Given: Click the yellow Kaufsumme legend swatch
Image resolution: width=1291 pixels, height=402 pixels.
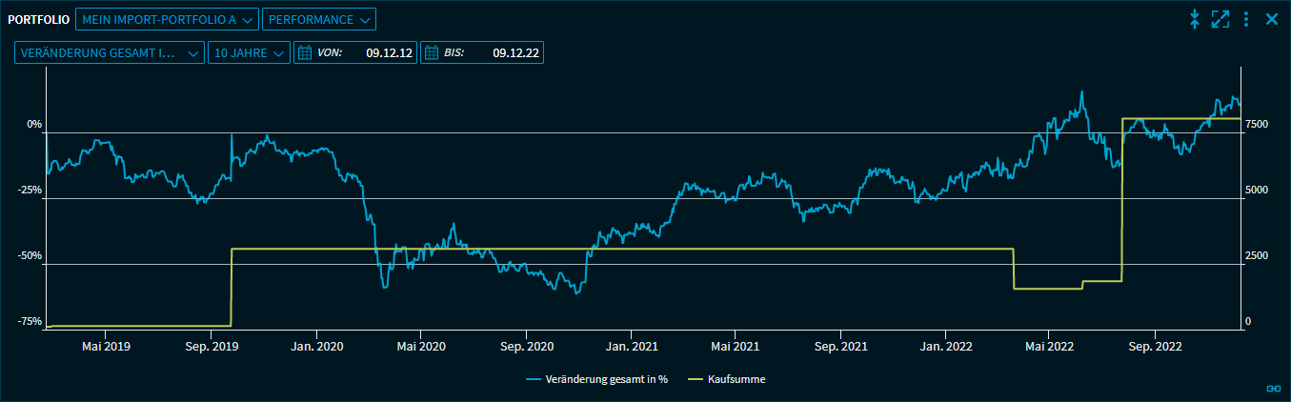Looking at the screenshot, I should click(x=695, y=379).
